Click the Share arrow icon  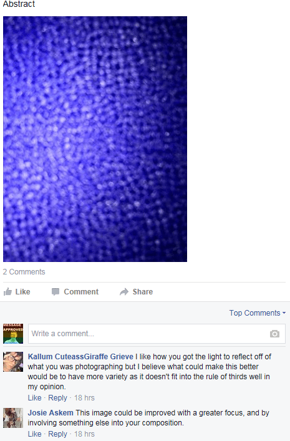pos(124,292)
